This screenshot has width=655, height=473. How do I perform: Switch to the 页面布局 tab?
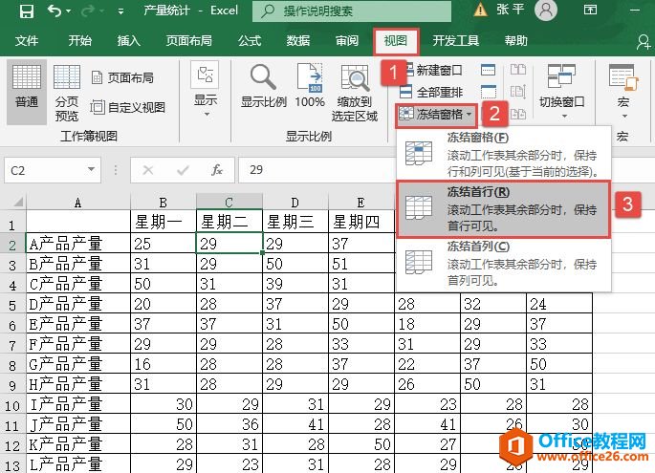tap(188, 41)
